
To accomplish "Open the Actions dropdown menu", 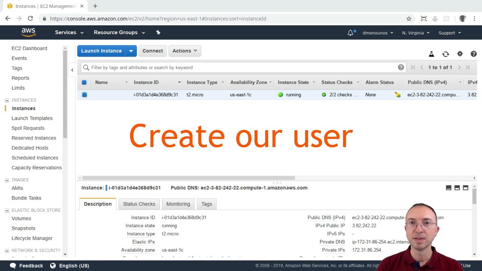I will 185,51.
